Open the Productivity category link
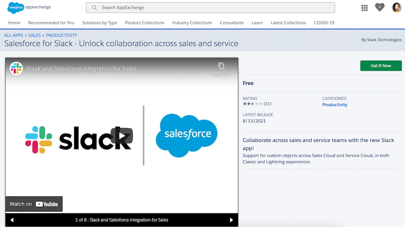Screen dimensions: 405x227 pos(335,105)
